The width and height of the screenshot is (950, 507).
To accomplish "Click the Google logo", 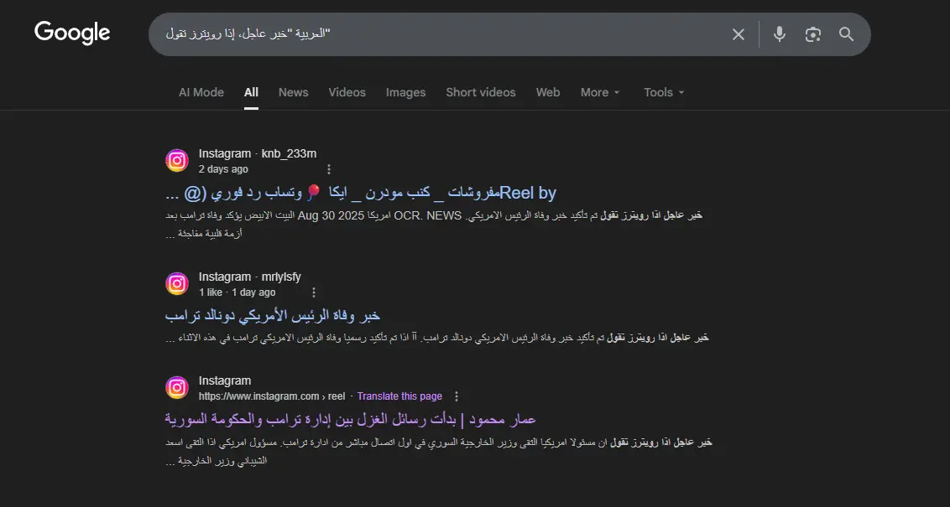I will pos(72,33).
